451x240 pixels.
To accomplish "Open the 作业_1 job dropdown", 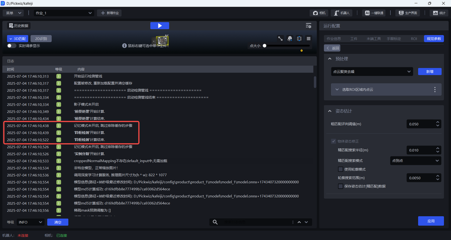I will [x=64, y=13].
